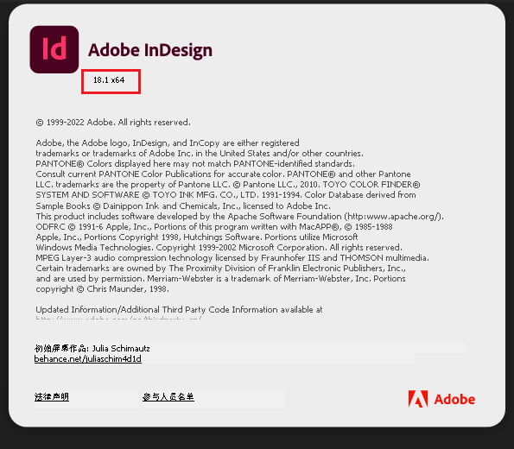
Task: Open the 法律声明 legal notices link
Action: pyautogui.click(x=52, y=397)
